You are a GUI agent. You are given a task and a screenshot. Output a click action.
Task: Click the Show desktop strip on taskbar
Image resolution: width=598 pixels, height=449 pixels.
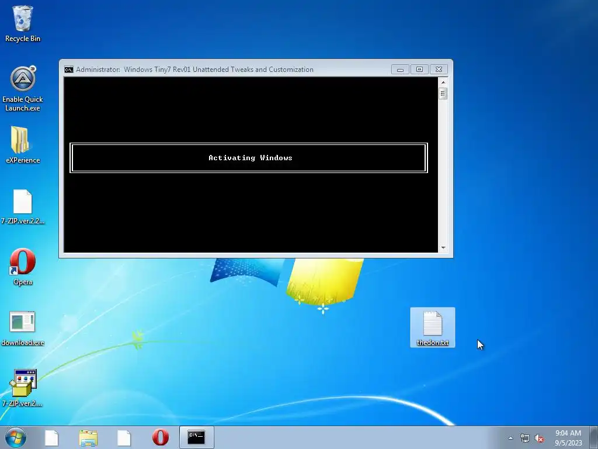(593, 437)
